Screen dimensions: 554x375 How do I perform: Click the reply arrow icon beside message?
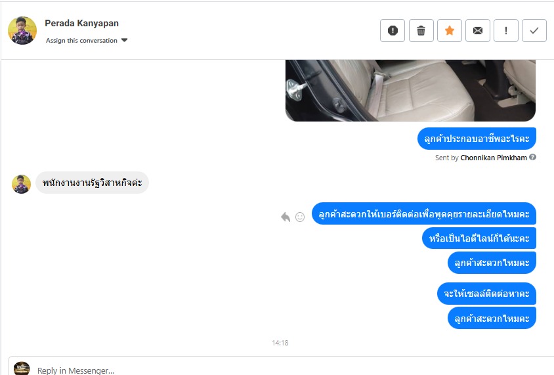(286, 217)
